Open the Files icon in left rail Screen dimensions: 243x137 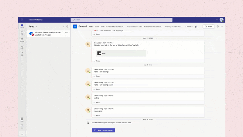[x=22, y=54]
